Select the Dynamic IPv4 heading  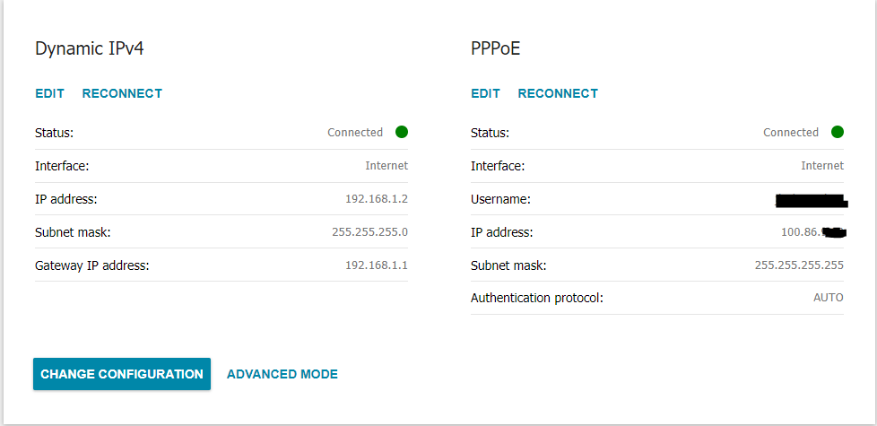click(89, 49)
